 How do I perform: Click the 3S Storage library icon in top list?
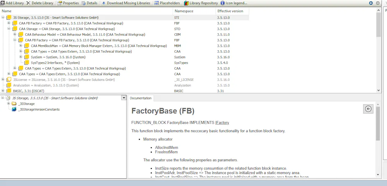click(9, 17)
